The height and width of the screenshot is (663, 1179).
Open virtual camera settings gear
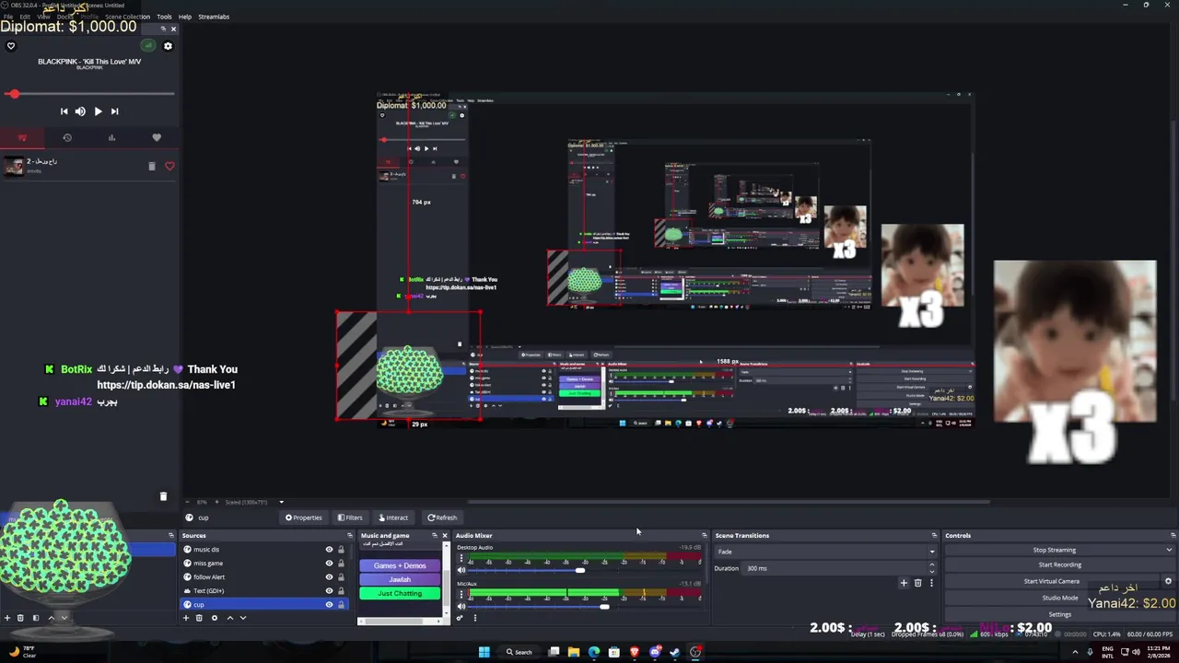[1168, 581]
